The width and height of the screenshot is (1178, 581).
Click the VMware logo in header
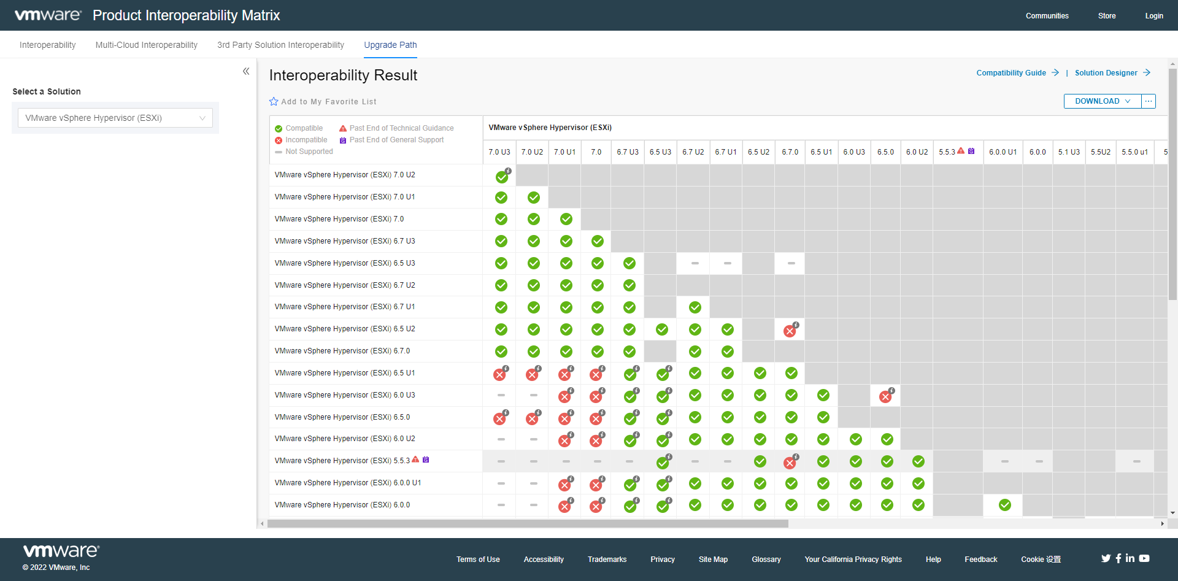(48, 15)
